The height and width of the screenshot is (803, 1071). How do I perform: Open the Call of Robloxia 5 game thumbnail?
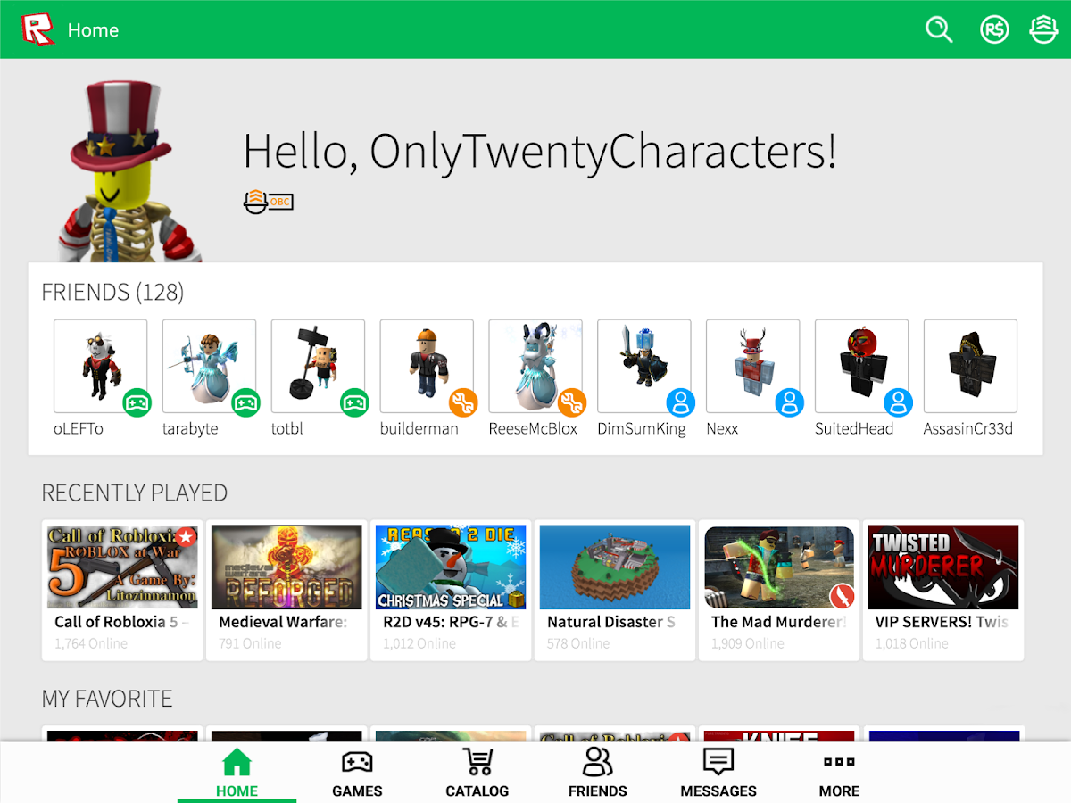pyautogui.click(x=122, y=567)
